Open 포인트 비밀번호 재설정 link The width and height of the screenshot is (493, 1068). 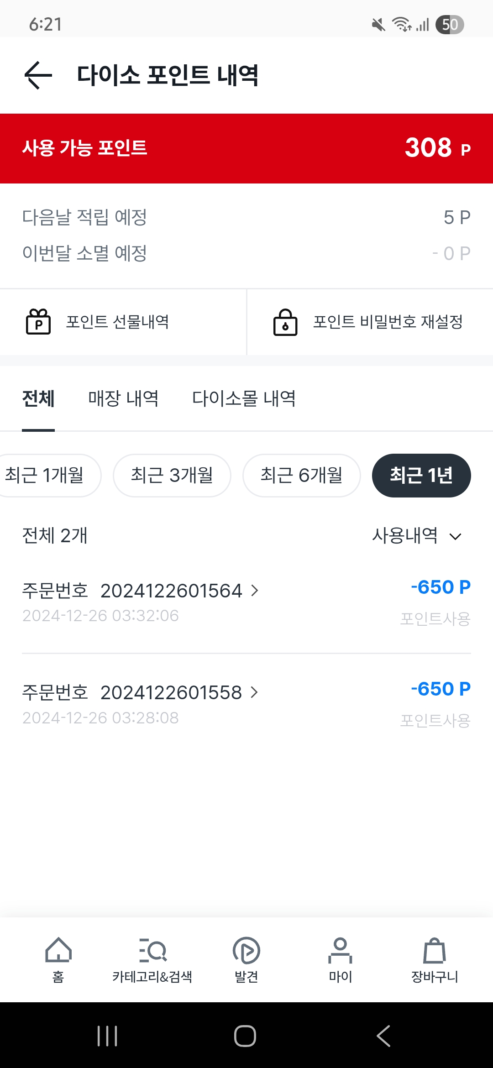point(388,322)
